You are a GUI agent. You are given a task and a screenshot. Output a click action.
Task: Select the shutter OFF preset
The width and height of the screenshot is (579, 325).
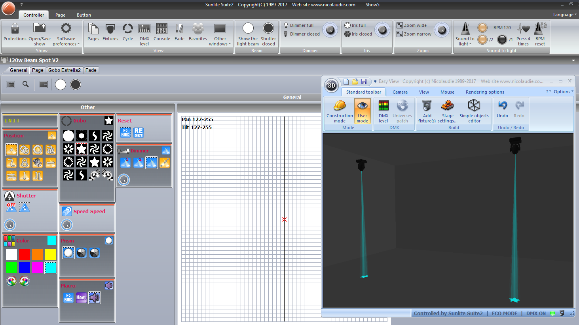pos(11,207)
